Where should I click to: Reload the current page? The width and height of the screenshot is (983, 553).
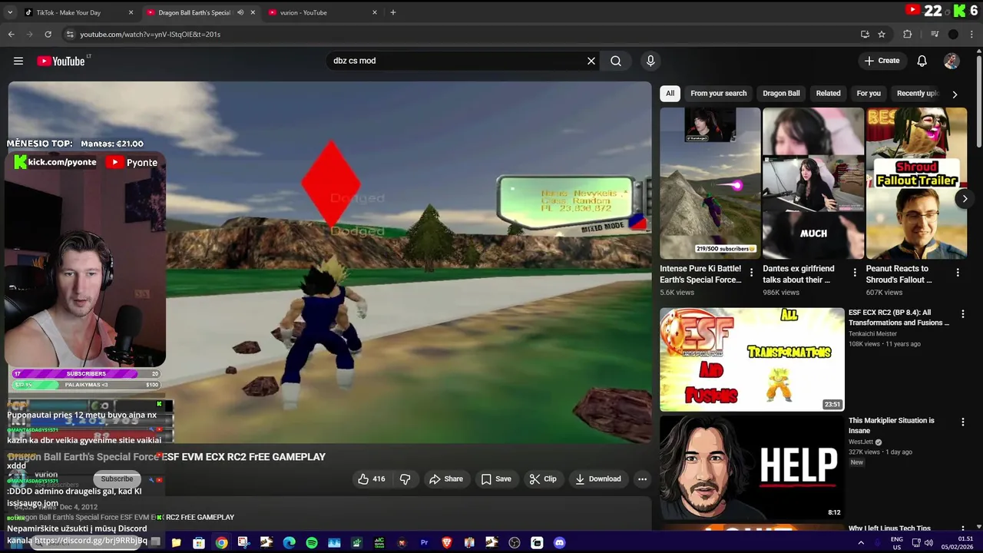48,34
